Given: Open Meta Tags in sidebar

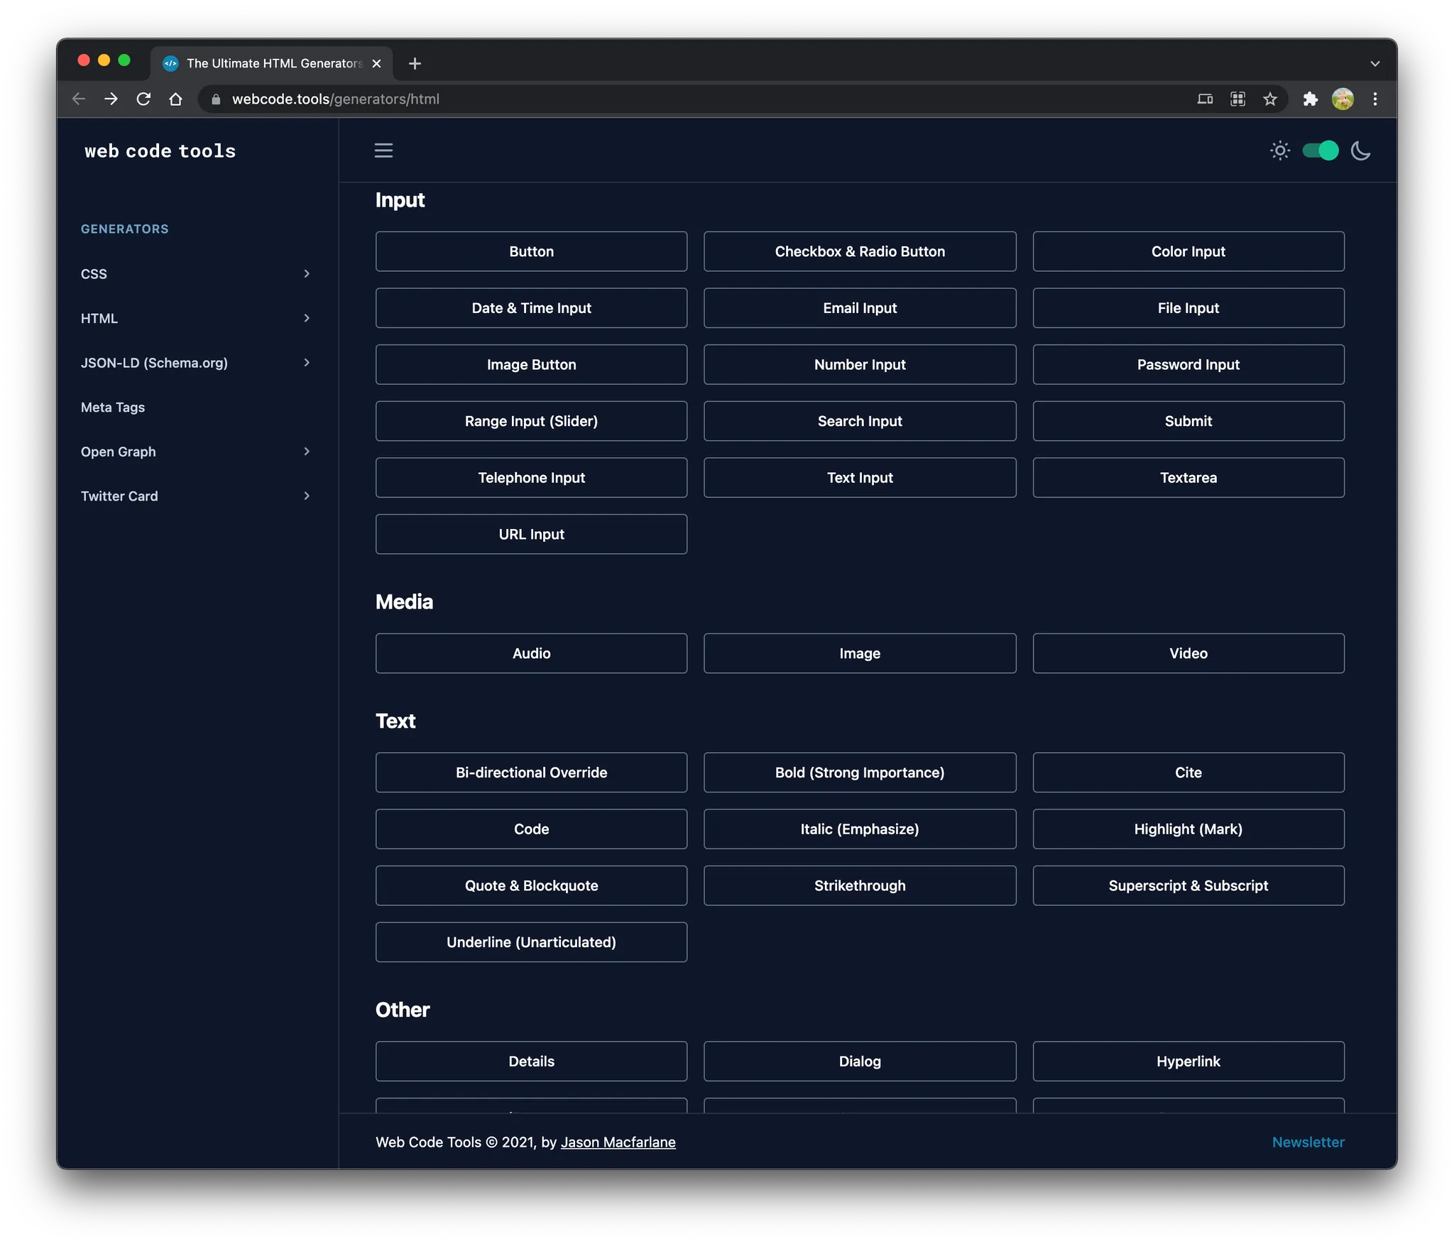Looking at the screenshot, I should 113,408.
